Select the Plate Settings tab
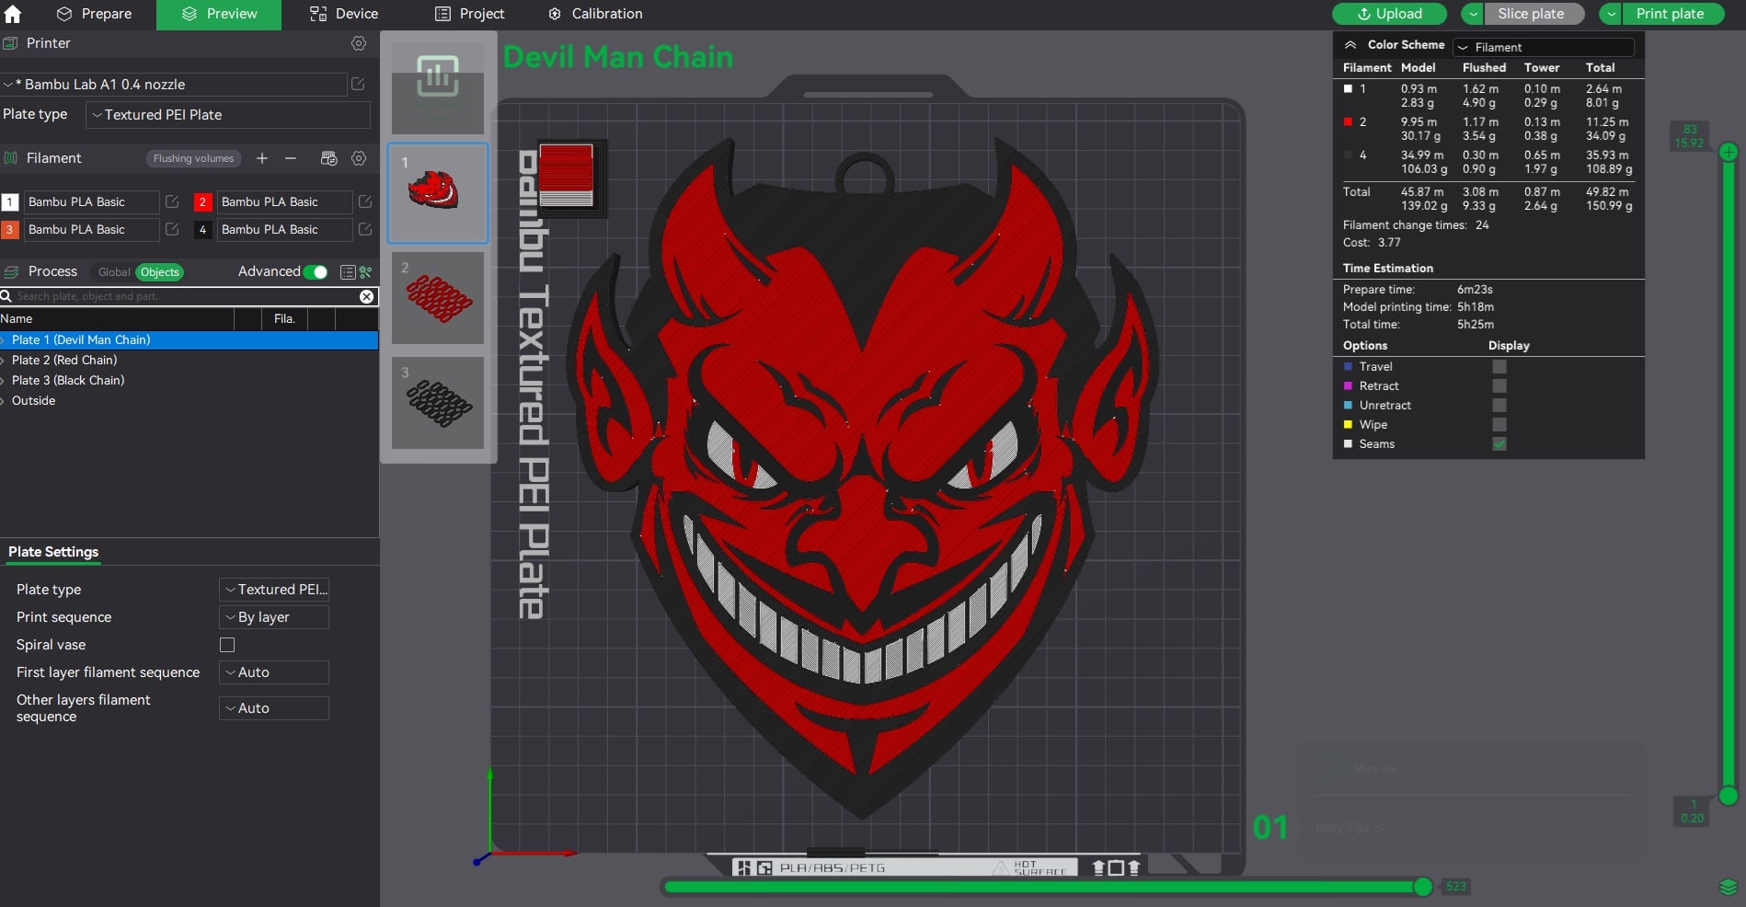 pos(53,552)
